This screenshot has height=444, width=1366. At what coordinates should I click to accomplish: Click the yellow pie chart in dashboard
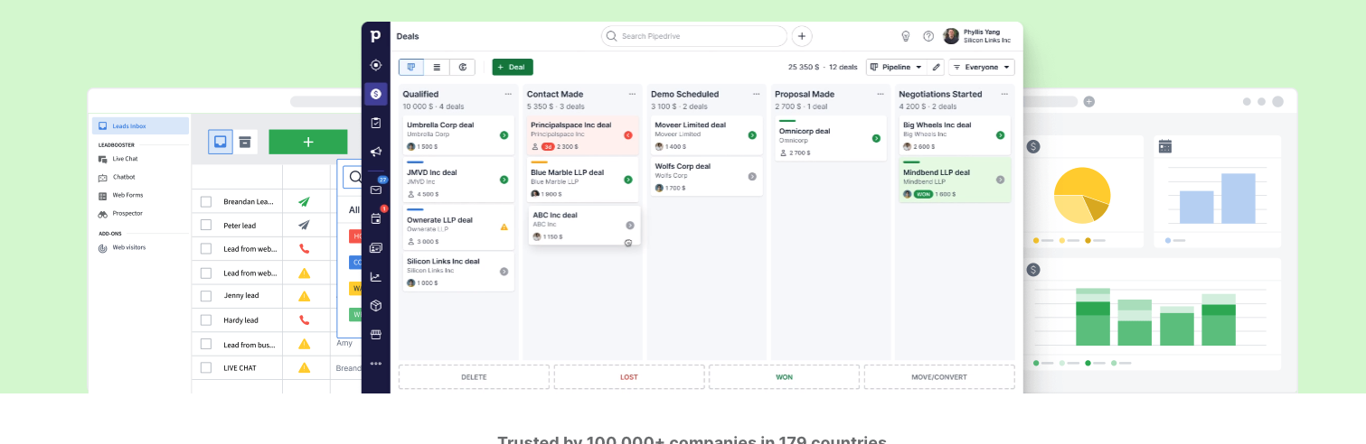pyautogui.click(x=1081, y=195)
